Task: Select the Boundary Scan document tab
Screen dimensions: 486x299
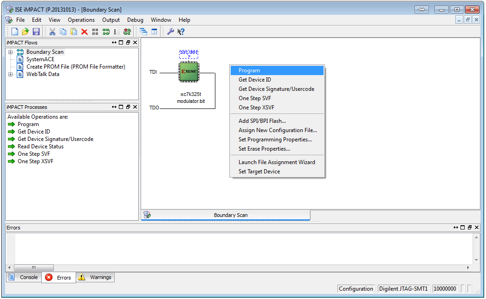Action: pos(226,215)
